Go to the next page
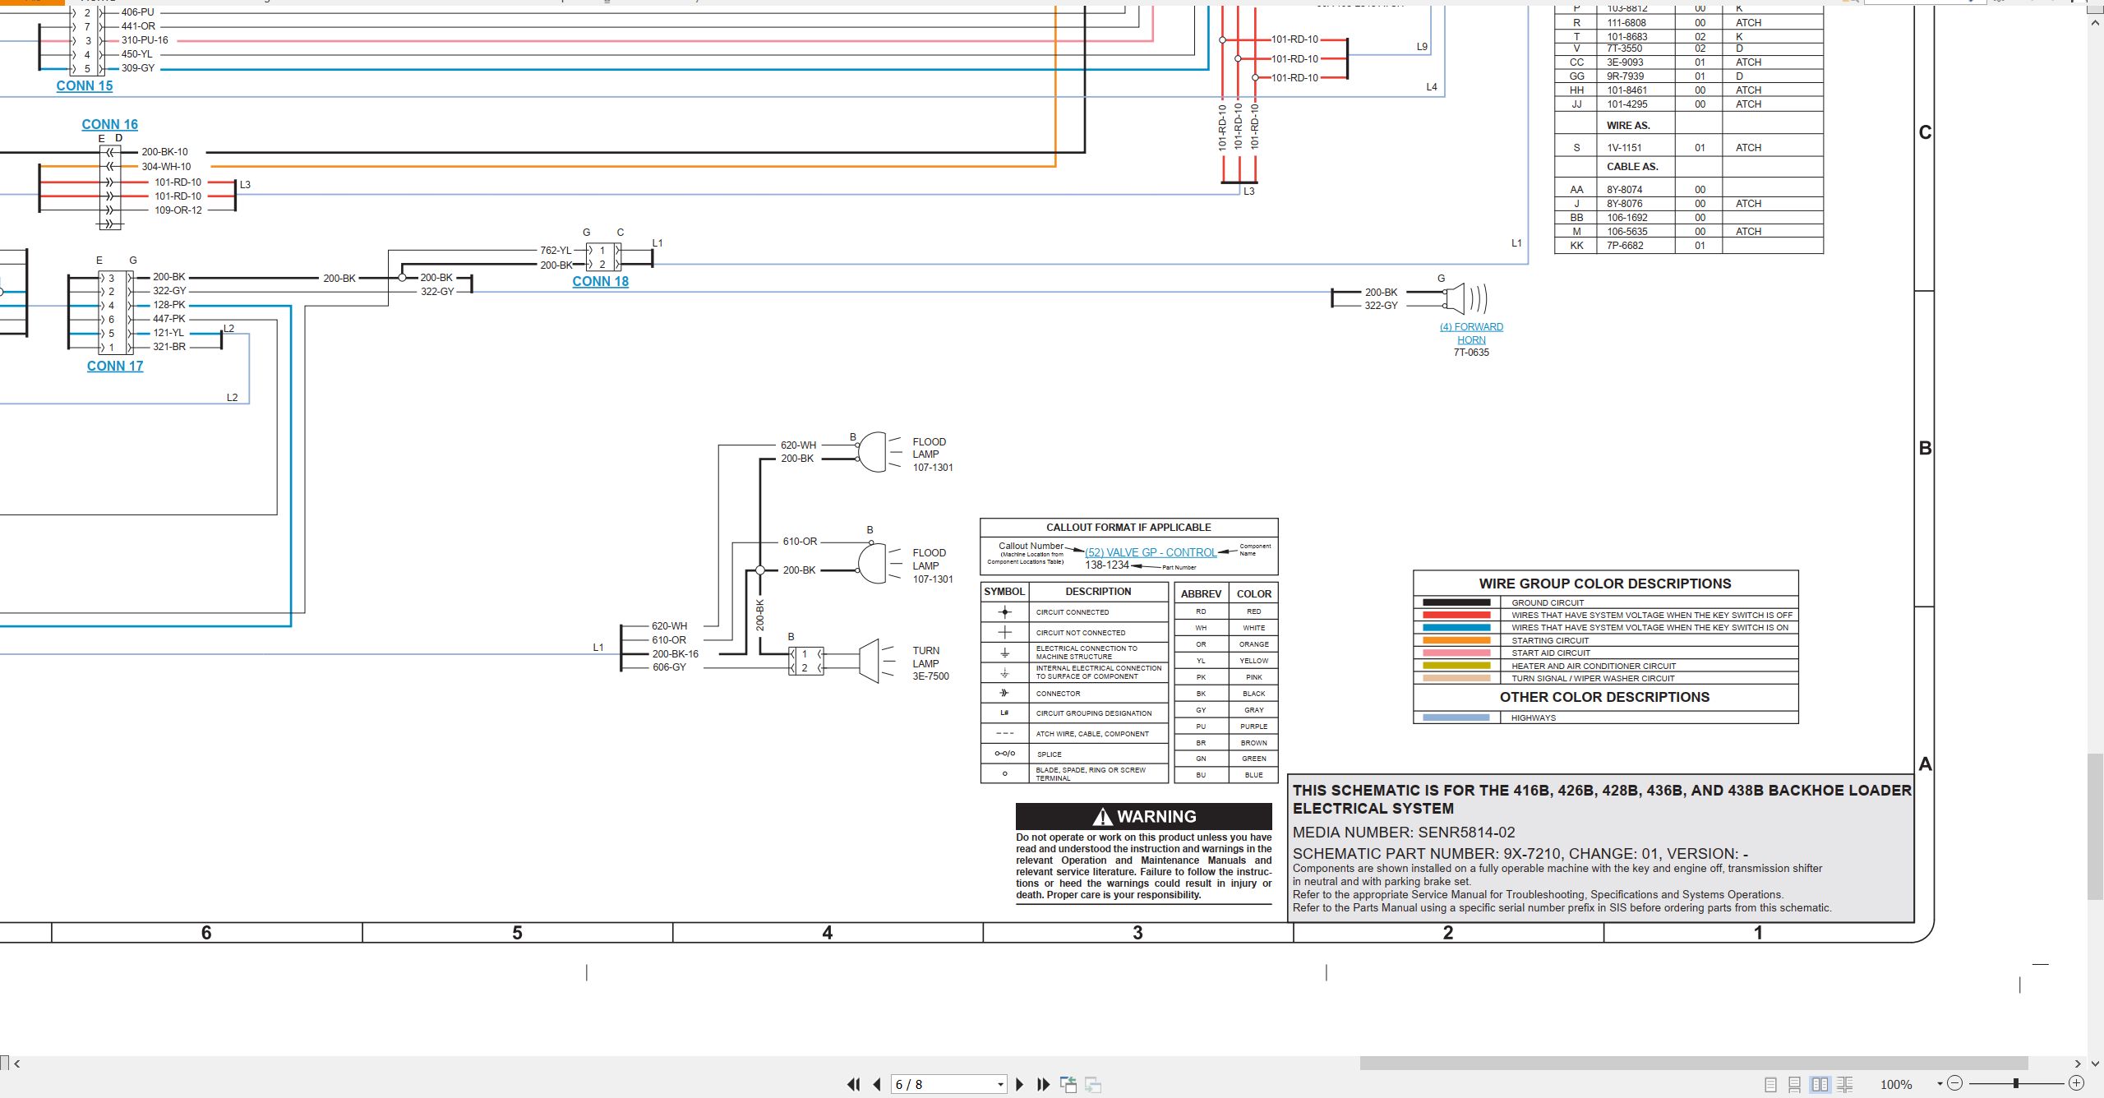 [x=1020, y=1084]
